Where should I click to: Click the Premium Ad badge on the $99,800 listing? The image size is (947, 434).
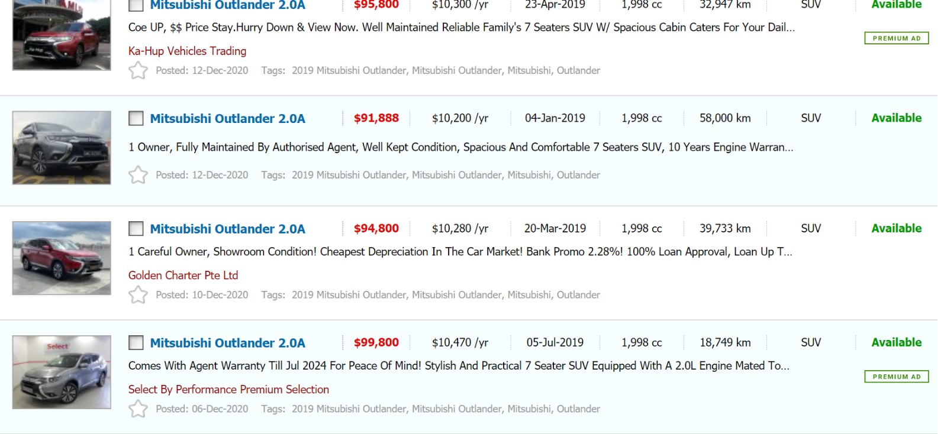pos(896,377)
